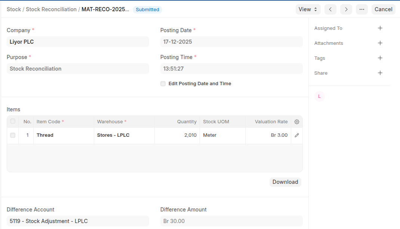Open the three-dots more options menu
Viewport: 400px width, 229px height.
[361, 9]
